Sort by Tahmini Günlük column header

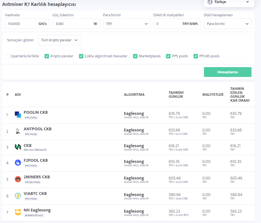tap(176, 95)
